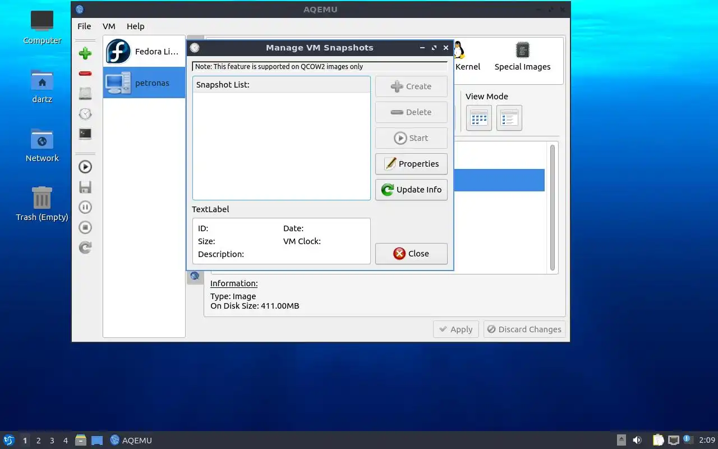Open snapshot Properties
This screenshot has height=449, width=718.
click(411, 164)
